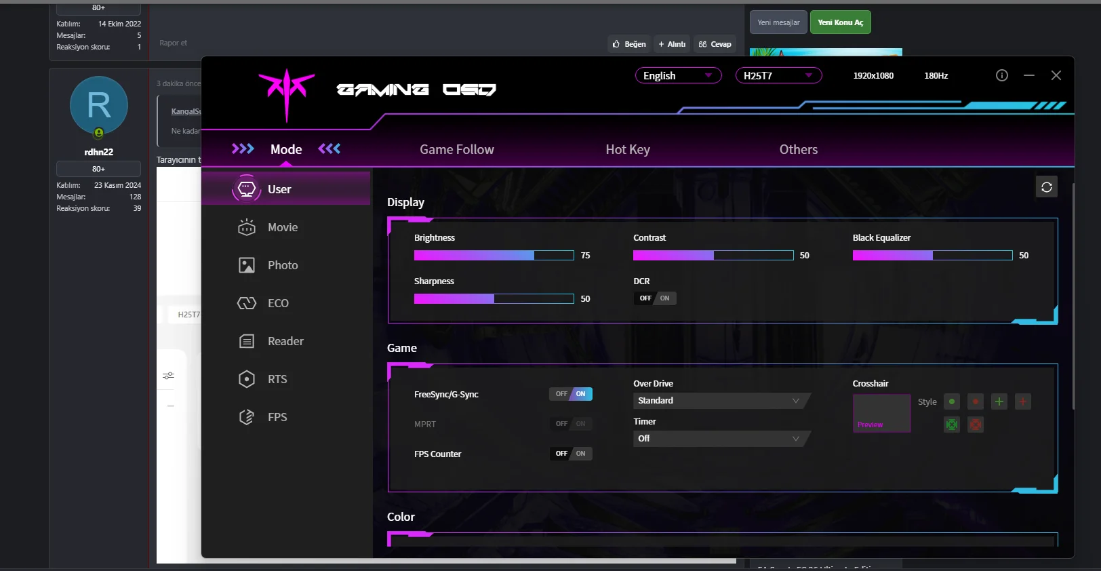Choose the red plus crosshair style
This screenshot has width=1101, height=571.
tap(1023, 401)
